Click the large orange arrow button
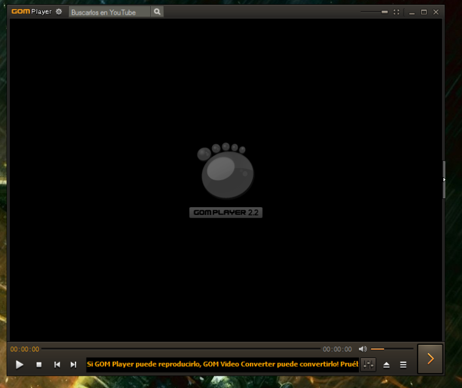Viewport: 462px width, 388px height. pyautogui.click(x=430, y=359)
